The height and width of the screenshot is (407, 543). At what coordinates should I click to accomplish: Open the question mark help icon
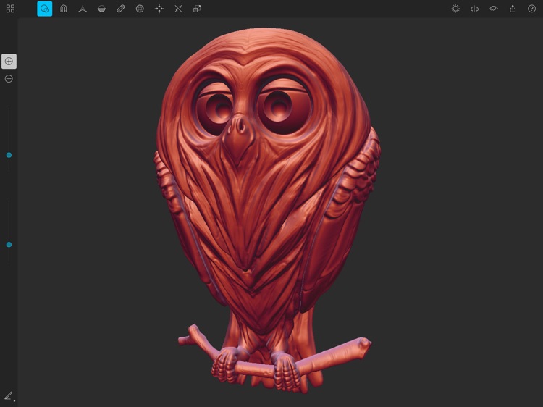tap(531, 9)
